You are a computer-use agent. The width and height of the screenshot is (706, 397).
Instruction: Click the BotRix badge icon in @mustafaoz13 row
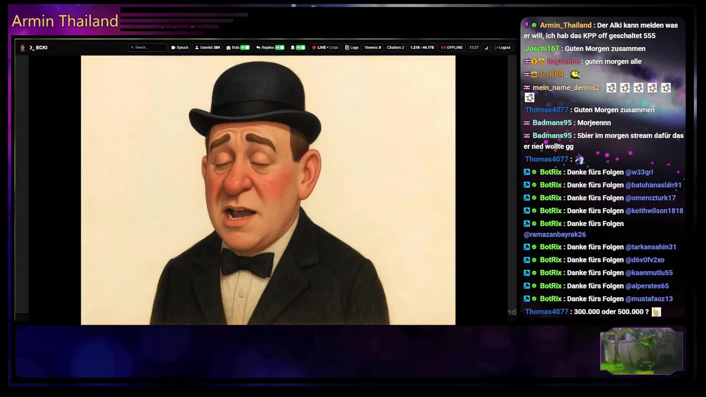coord(527,299)
